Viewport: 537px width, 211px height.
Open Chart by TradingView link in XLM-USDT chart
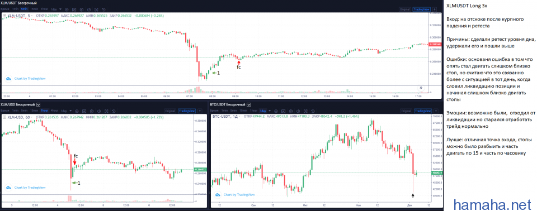30,78
